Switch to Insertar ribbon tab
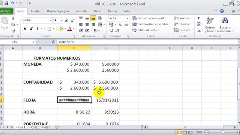 pyautogui.click(x=36, y=11)
